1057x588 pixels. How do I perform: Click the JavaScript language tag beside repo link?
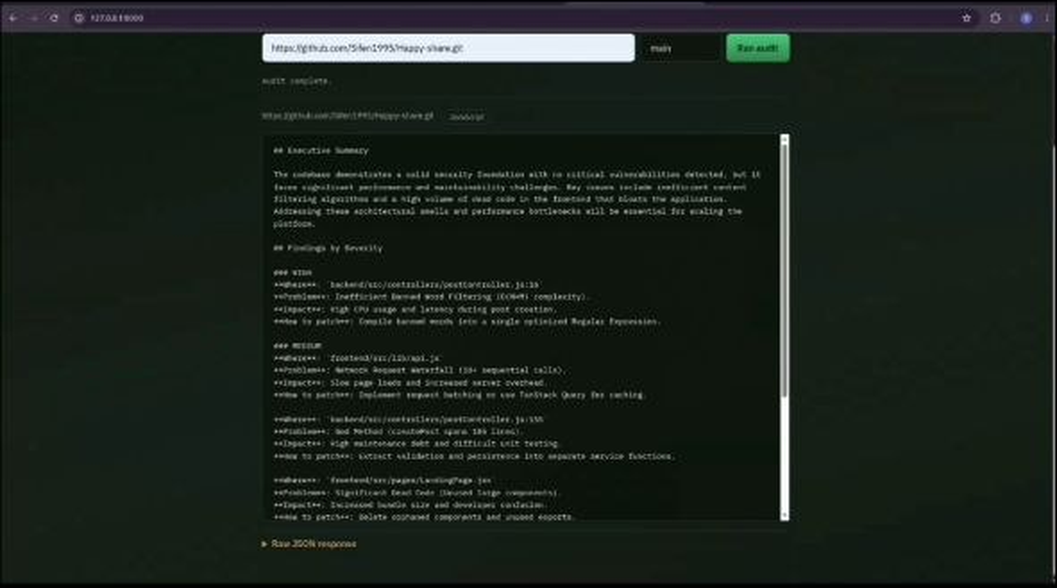[x=467, y=117]
